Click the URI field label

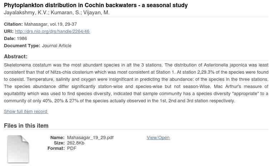coord(9,31)
